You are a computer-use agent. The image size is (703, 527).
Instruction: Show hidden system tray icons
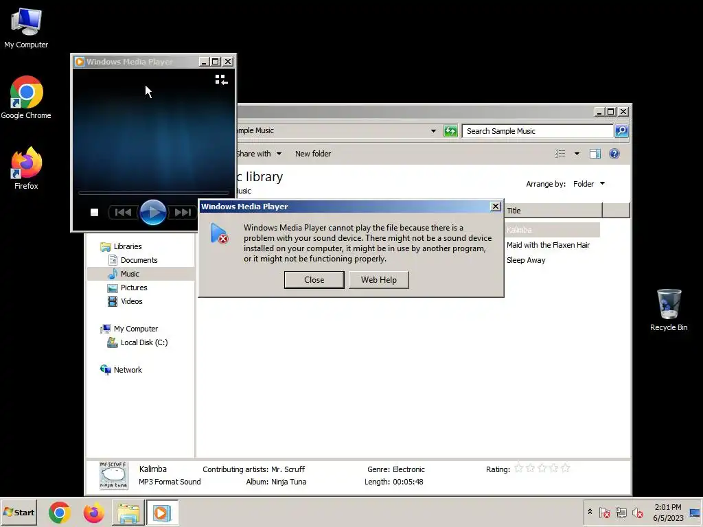coord(590,512)
